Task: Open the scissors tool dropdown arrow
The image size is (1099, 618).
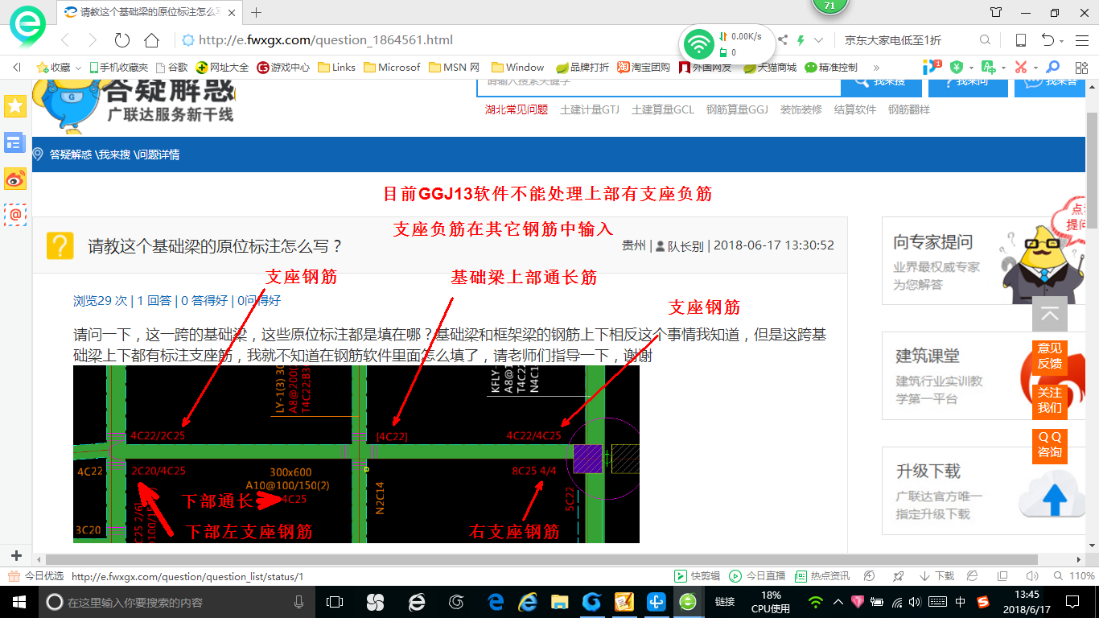Action: (1035, 68)
